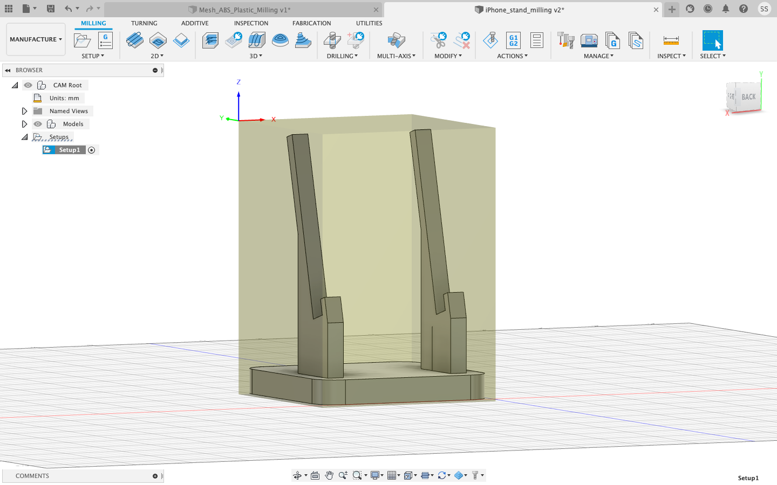Open the 3D Pocket Clearing tool
Screen dimensions: 777x485
pos(234,40)
